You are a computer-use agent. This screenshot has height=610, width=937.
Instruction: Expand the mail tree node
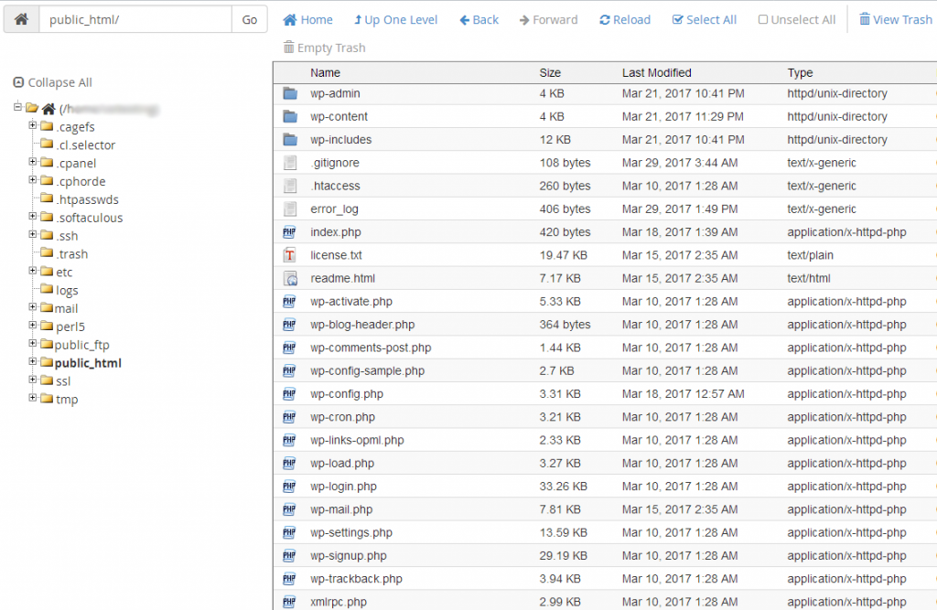pos(33,307)
